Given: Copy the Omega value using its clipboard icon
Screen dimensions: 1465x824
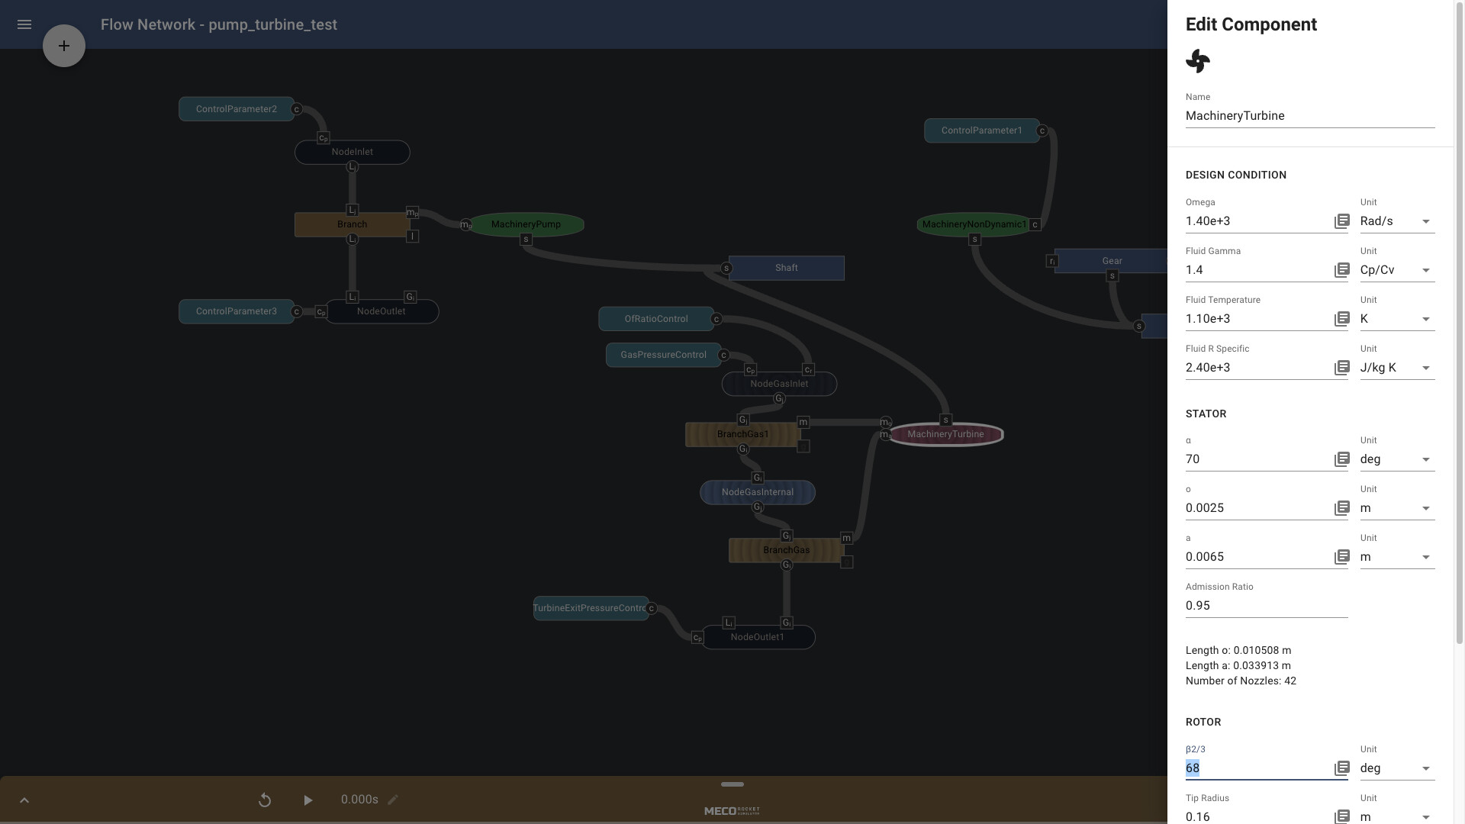Looking at the screenshot, I should (1341, 220).
